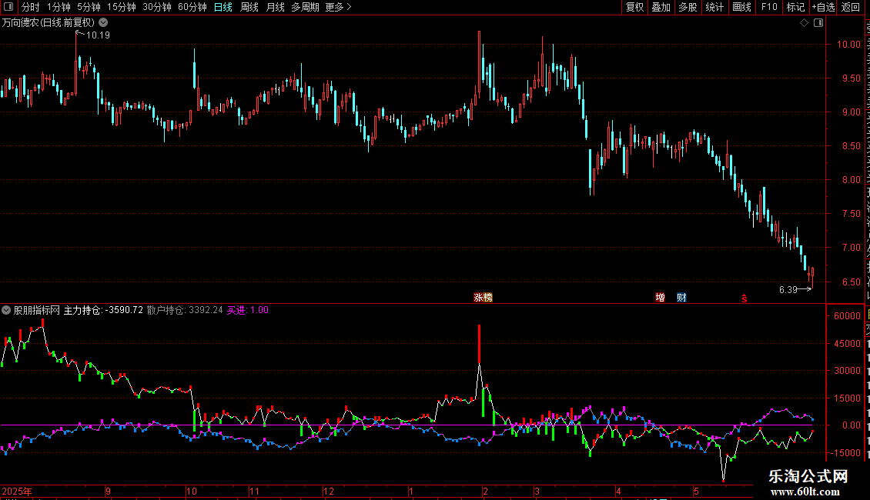Click the 2025年 date axis label
This screenshot has height=500, width=870.
point(17,492)
